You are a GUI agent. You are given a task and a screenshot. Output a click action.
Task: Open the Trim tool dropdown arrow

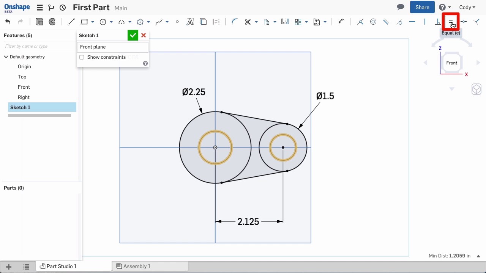tap(256, 22)
